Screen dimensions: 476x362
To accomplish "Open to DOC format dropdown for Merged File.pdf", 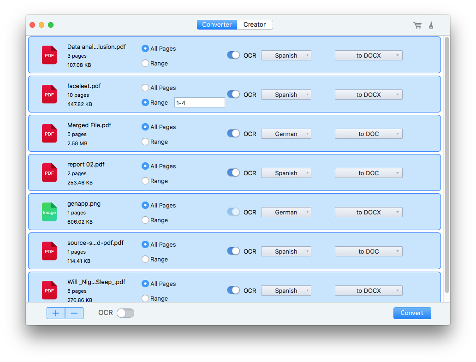I will click(369, 134).
